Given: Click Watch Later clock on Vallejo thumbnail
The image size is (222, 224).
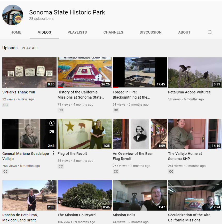Looking at the screenshot, I should [52, 123].
